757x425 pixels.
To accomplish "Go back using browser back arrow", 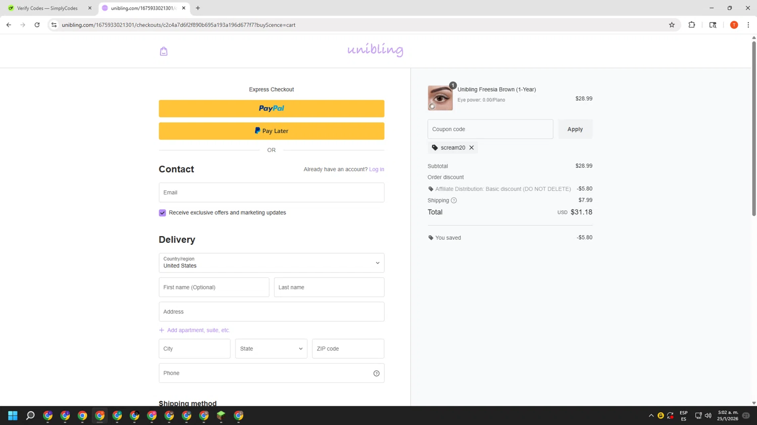I will (9, 25).
